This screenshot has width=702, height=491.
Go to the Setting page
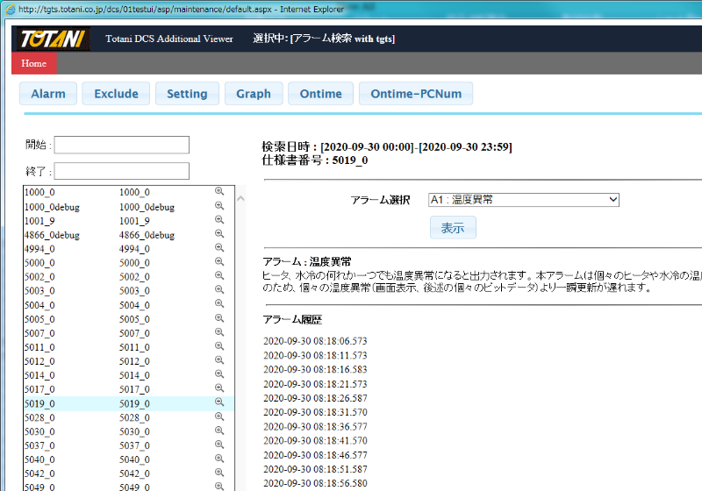[x=187, y=94]
